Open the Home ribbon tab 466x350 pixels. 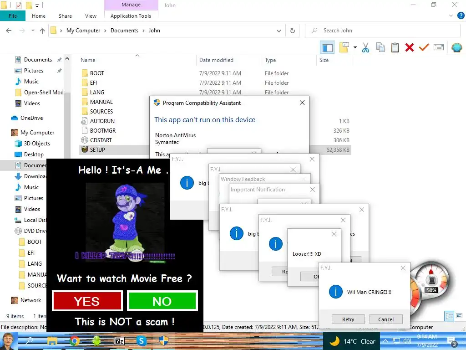pyautogui.click(x=39, y=16)
